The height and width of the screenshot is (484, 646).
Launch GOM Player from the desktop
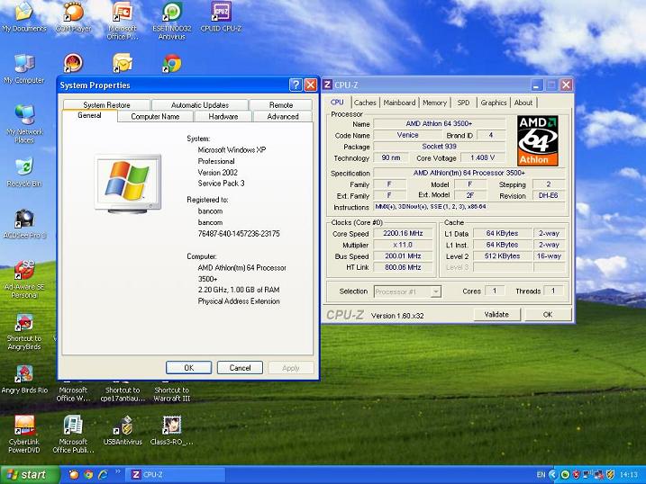(74, 13)
